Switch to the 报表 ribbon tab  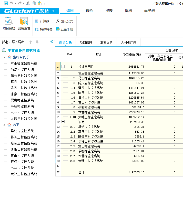click(109, 11)
